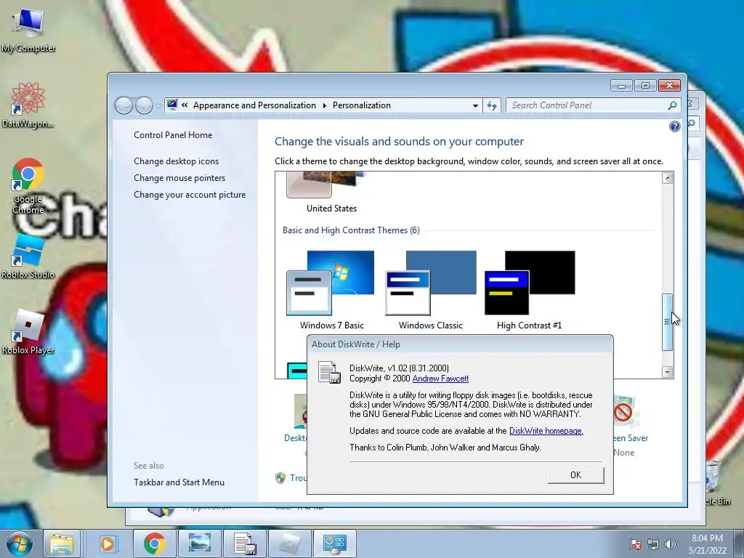Click the Back navigation arrow
744x558 pixels.
(x=124, y=105)
